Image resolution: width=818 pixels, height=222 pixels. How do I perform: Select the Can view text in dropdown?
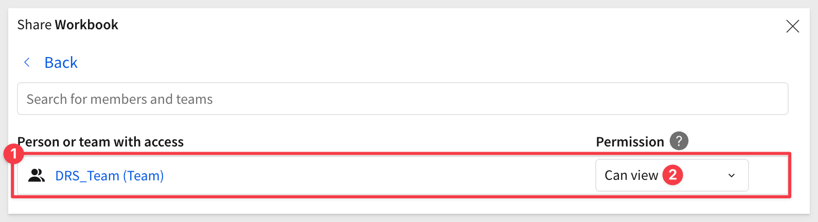point(631,175)
